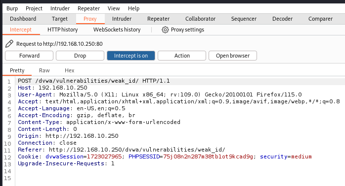
Task: Click the pencil edit icon beside the request target
Action: click(x=9, y=44)
